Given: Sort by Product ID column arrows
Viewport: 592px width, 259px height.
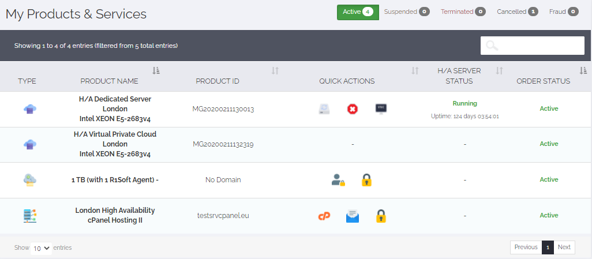Looking at the screenshot, I should click(275, 70).
